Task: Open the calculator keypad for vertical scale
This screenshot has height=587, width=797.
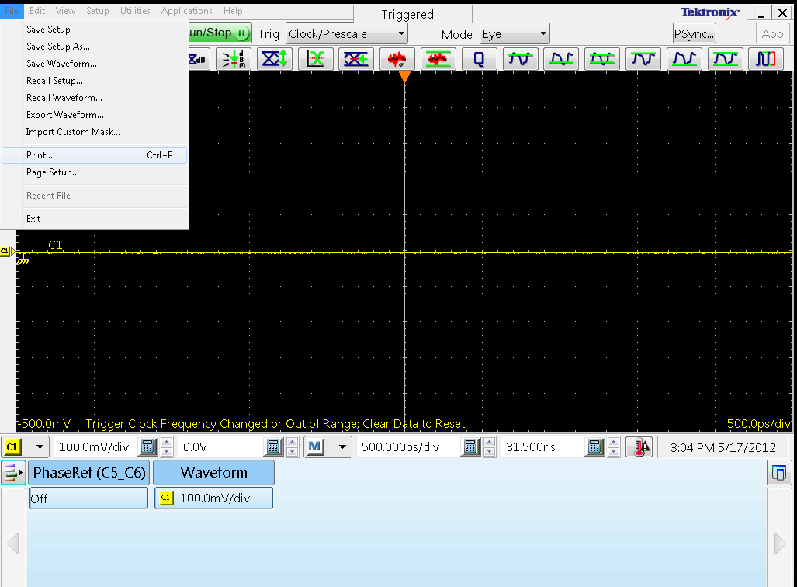Action: [x=147, y=447]
